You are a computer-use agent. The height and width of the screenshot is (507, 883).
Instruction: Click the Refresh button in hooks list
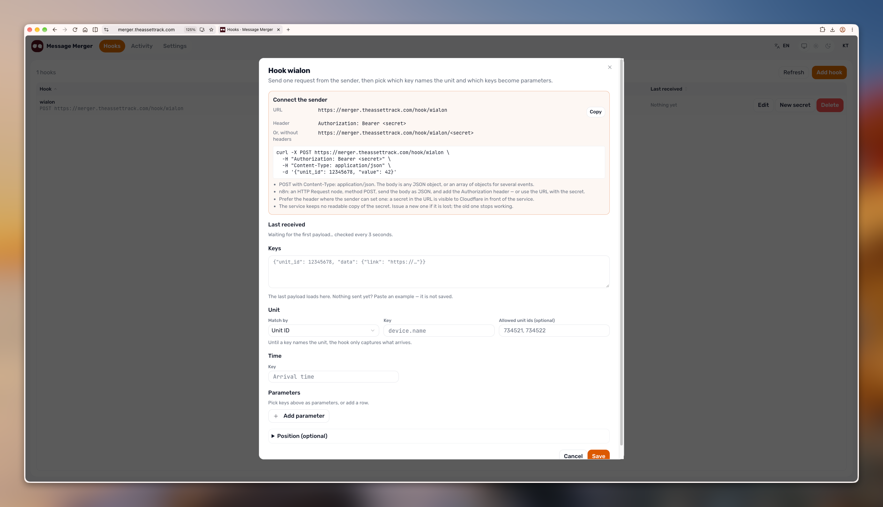(x=793, y=72)
